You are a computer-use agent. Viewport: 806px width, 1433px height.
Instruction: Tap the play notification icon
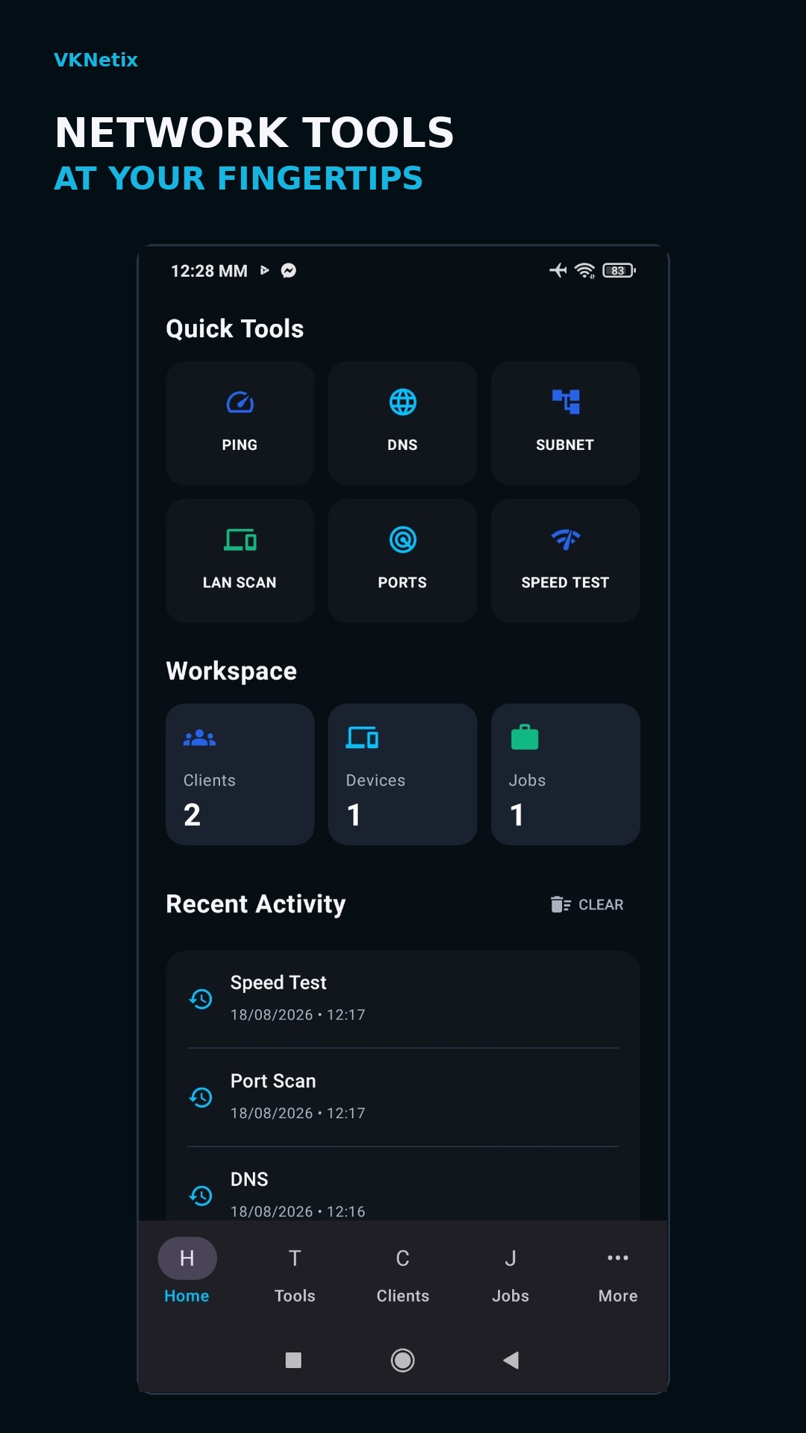pos(264,270)
